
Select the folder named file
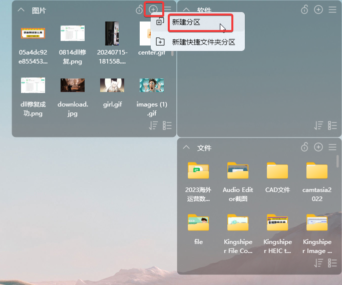point(198,222)
